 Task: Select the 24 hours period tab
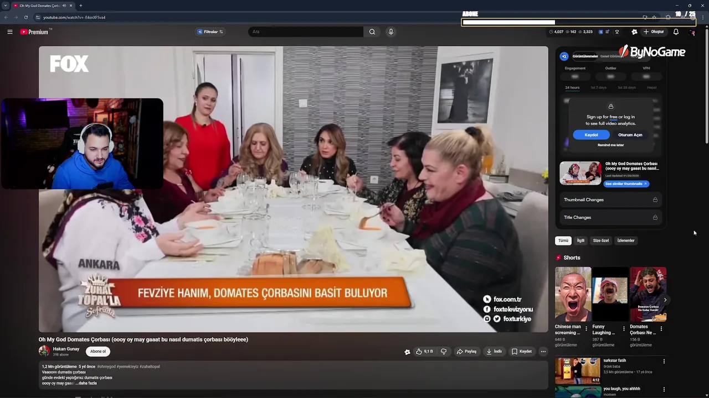(572, 87)
